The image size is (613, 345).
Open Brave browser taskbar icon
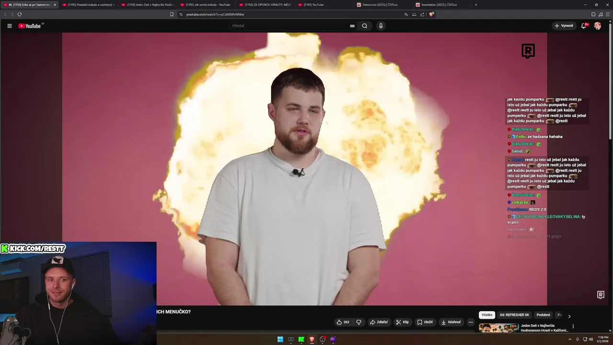[x=312, y=339]
